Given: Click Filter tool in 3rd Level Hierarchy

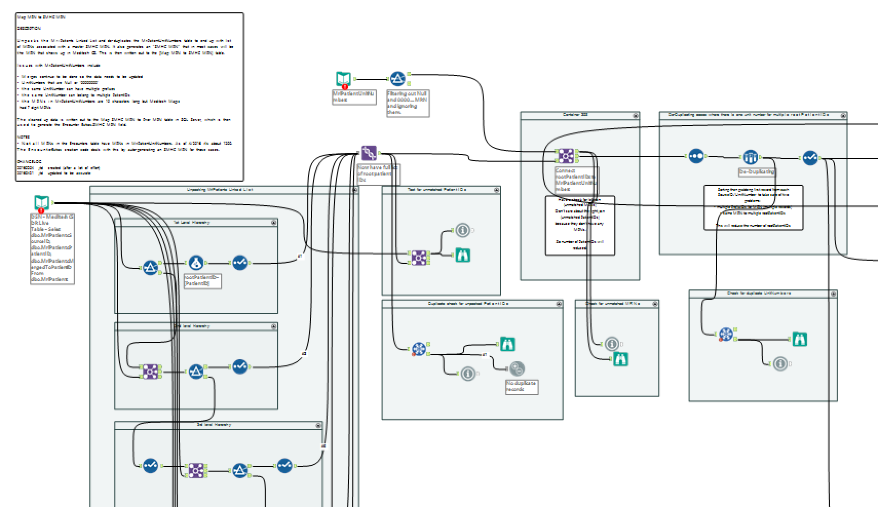Looking at the screenshot, I should (240, 471).
